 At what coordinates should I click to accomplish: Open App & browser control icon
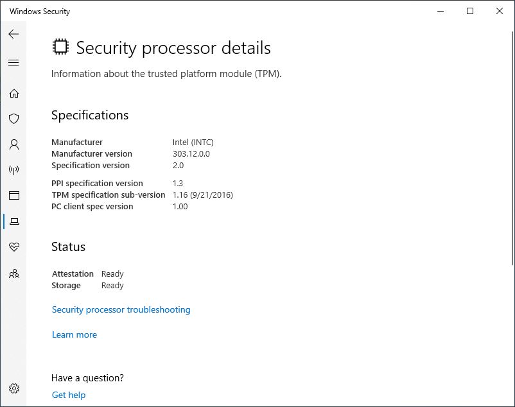click(x=13, y=195)
